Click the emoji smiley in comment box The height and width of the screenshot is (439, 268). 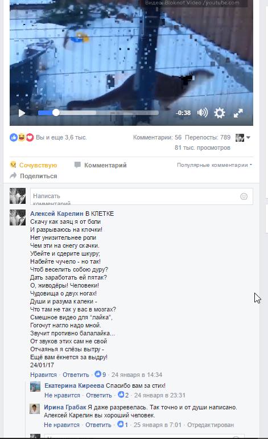(x=244, y=196)
